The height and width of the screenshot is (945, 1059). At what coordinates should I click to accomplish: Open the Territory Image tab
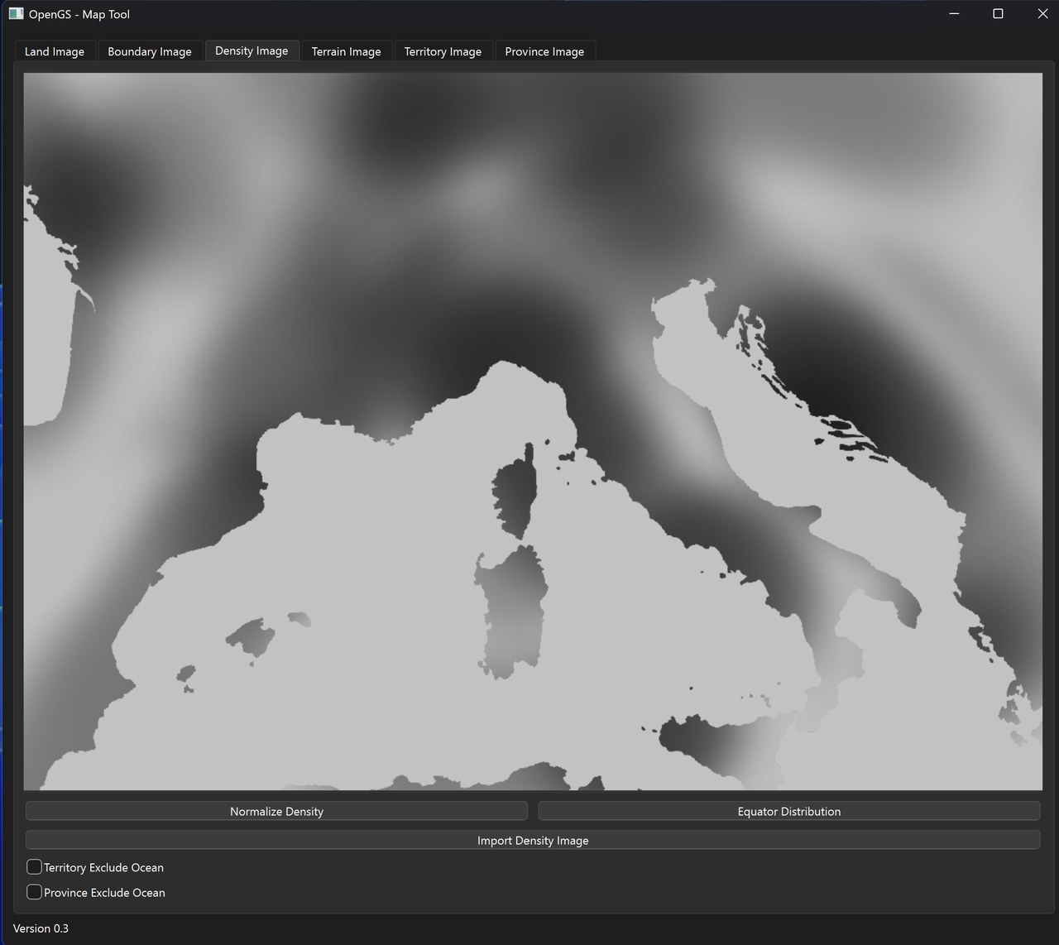[443, 50]
